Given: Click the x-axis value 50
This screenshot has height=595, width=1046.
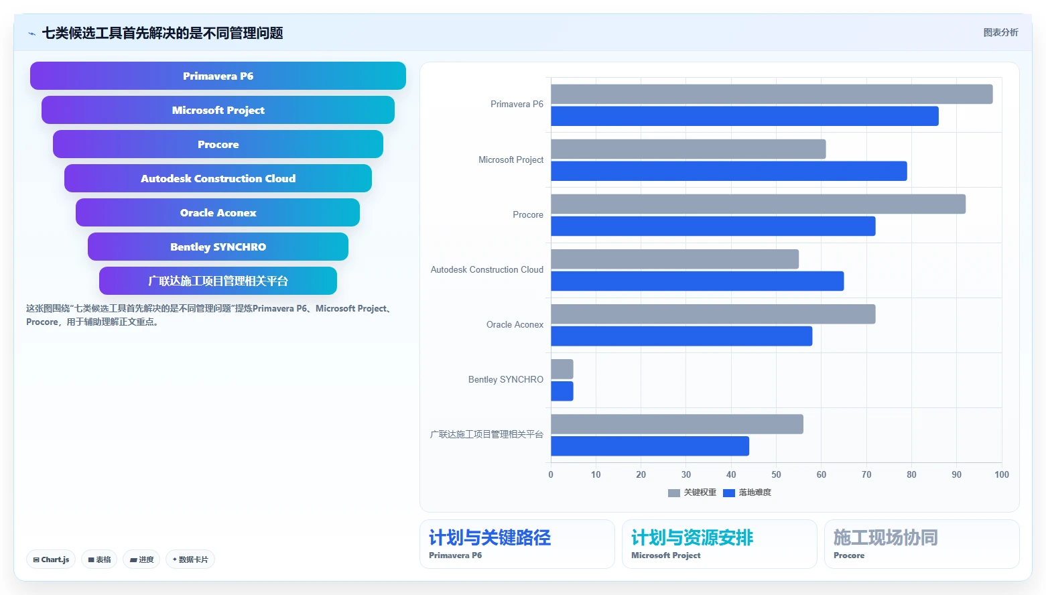Looking at the screenshot, I should pyautogui.click(x=776, y=474).
